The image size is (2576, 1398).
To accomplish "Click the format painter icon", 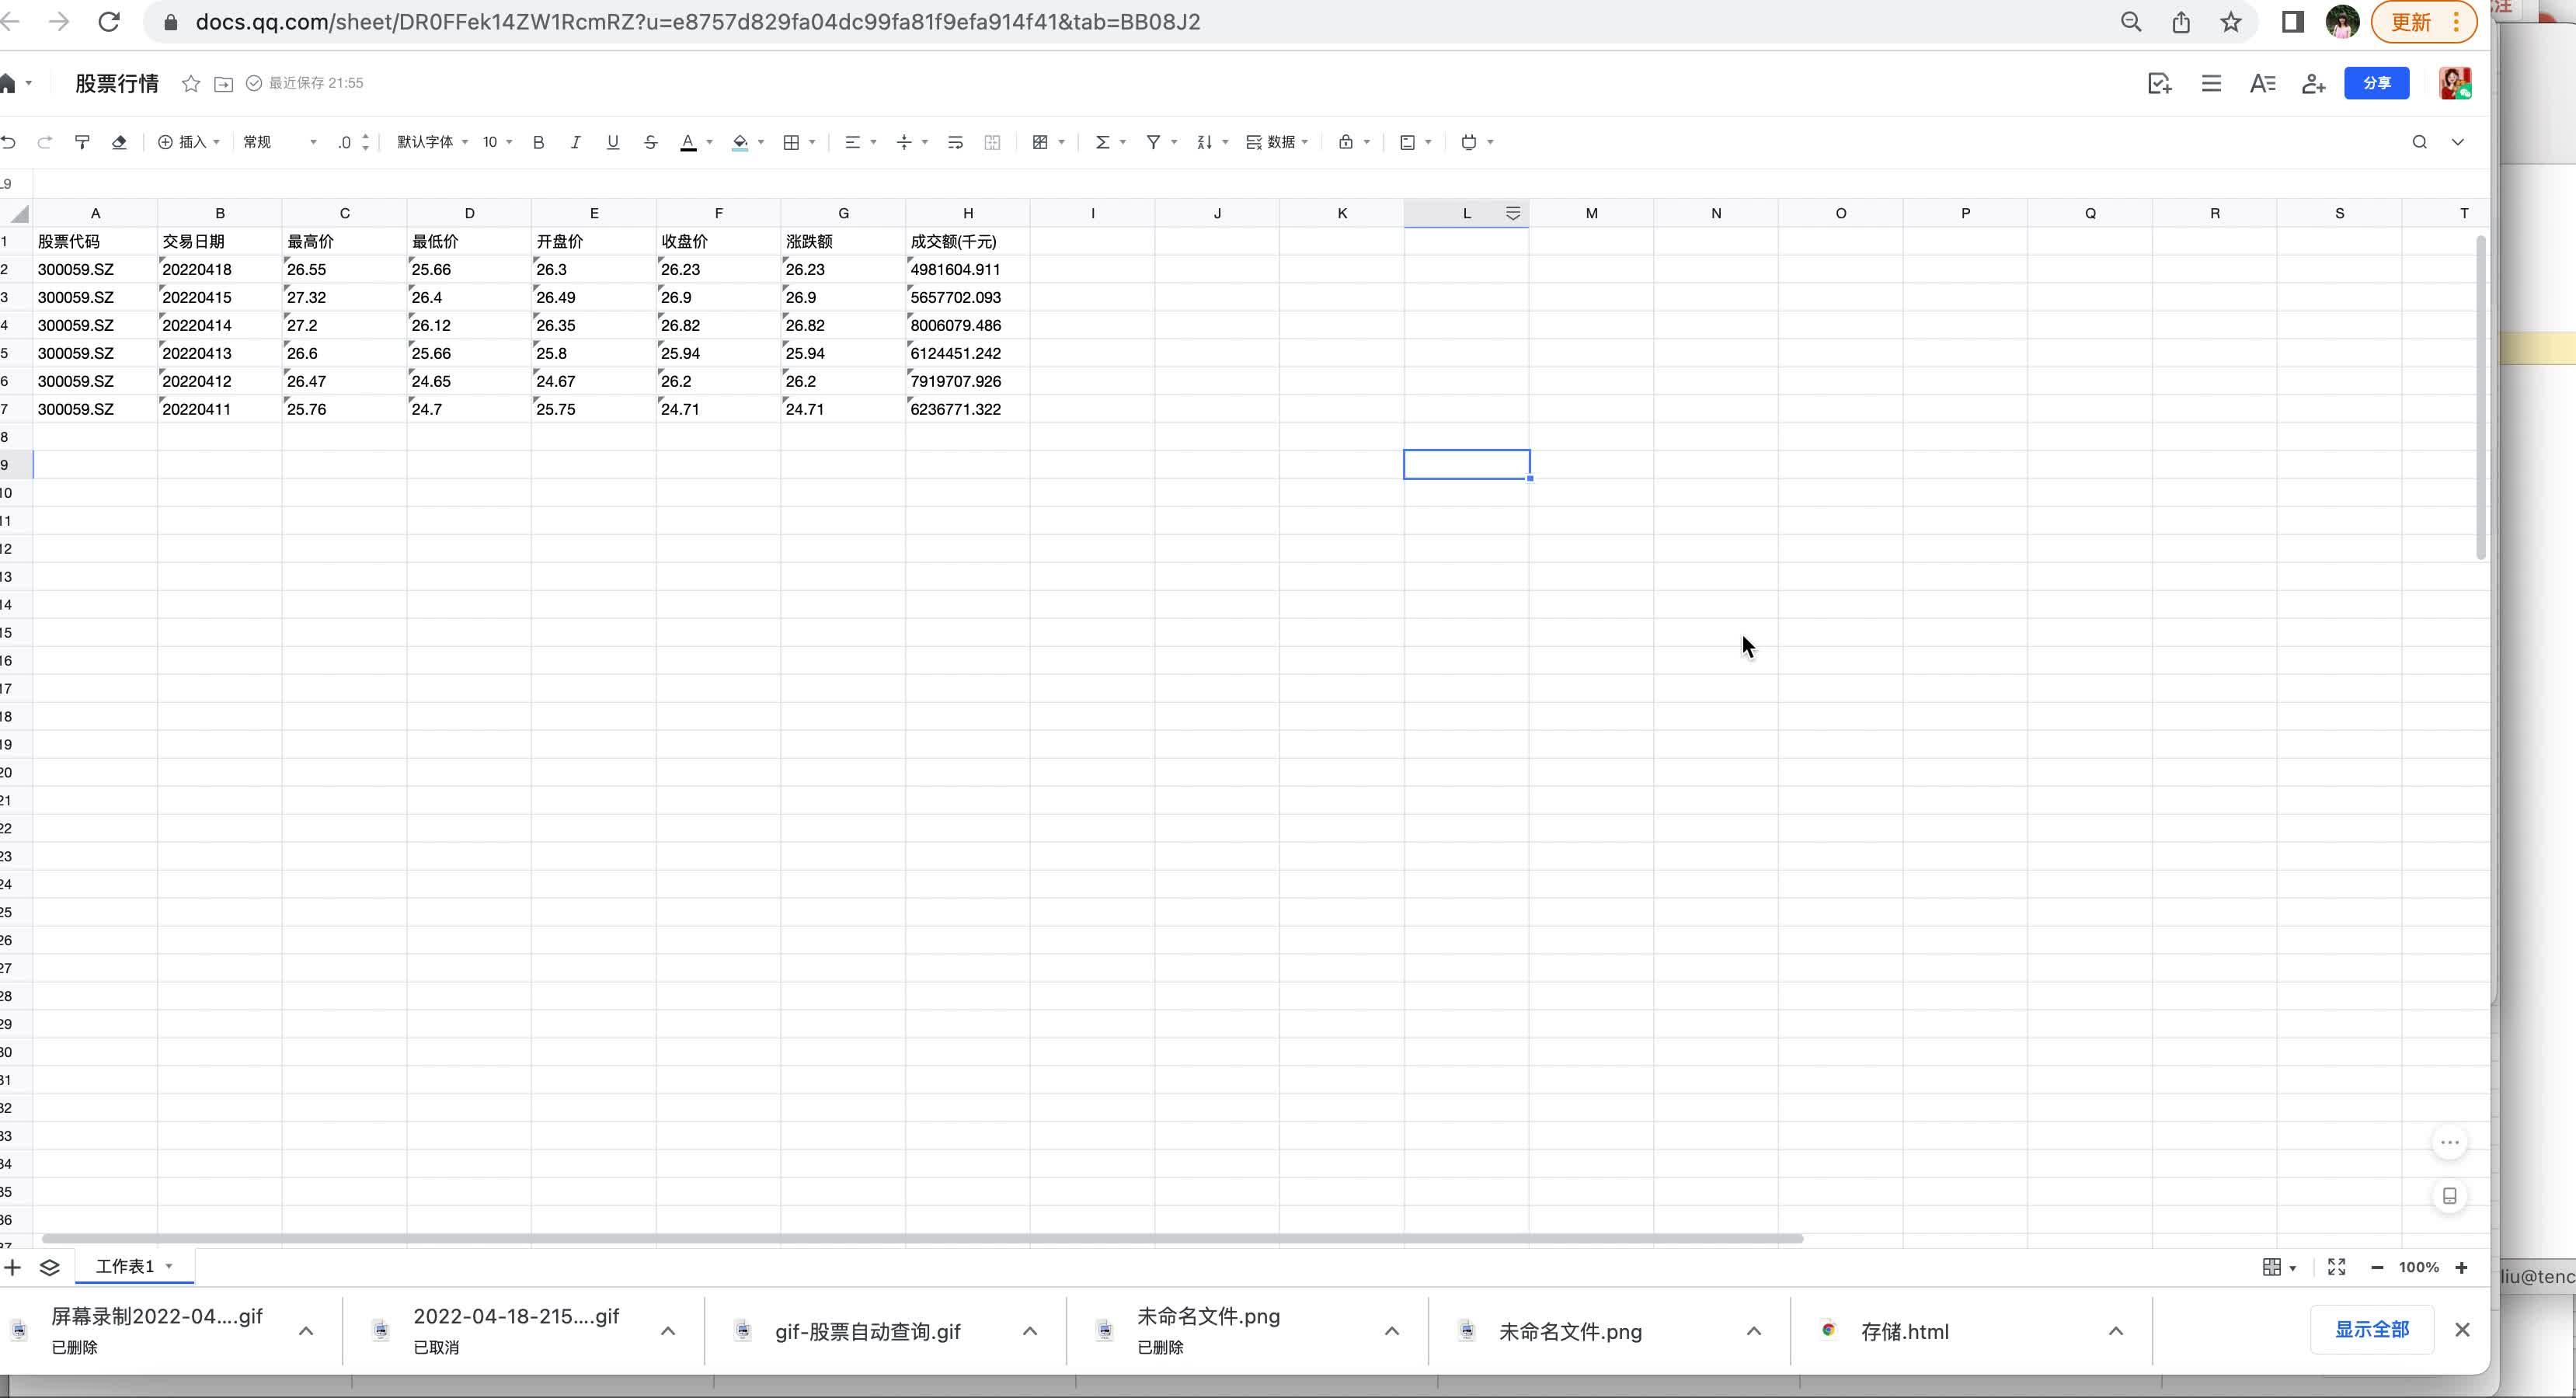I will point(82,142).
